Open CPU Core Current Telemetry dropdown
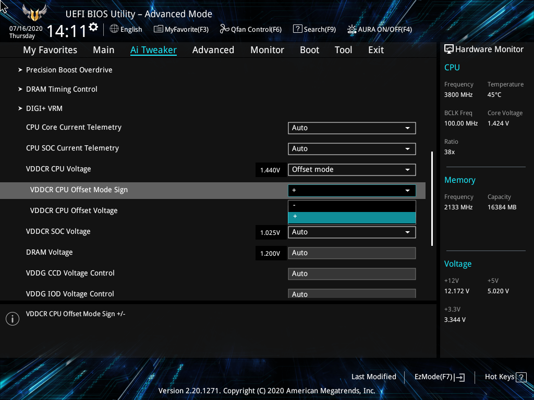 (352, 128)
